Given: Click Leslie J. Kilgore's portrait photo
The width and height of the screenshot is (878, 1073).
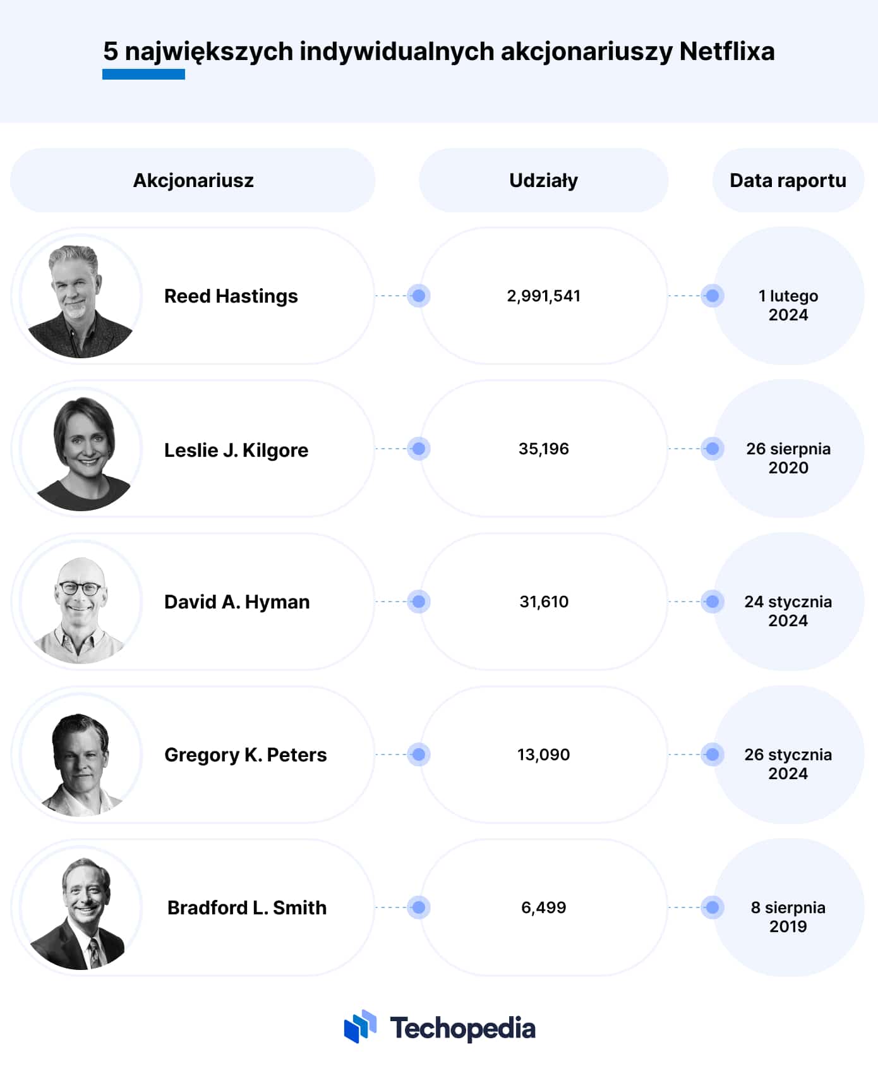Looking at the screenshot, I should click(81, 449).
